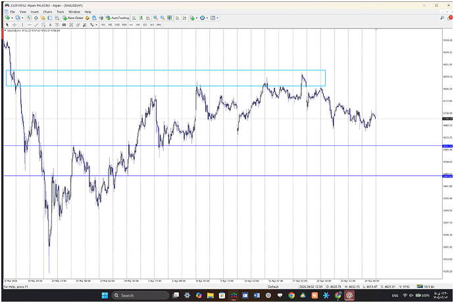Open the Help menu

click(88, 12)
